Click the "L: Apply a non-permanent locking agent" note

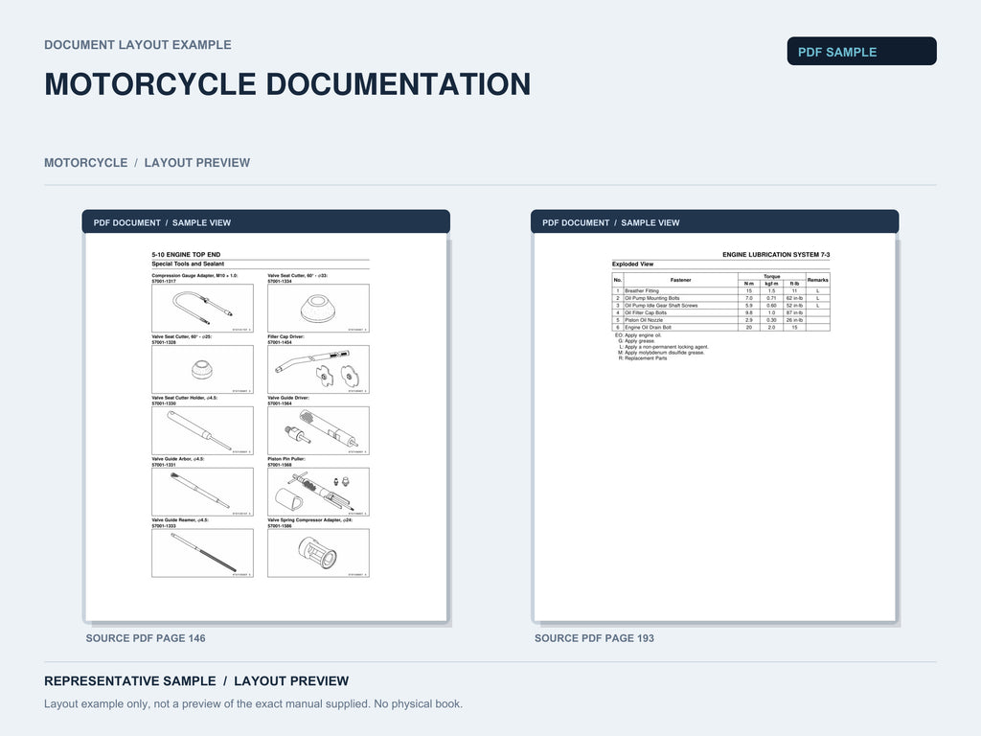pyautogui.click(x=664, y=347)
